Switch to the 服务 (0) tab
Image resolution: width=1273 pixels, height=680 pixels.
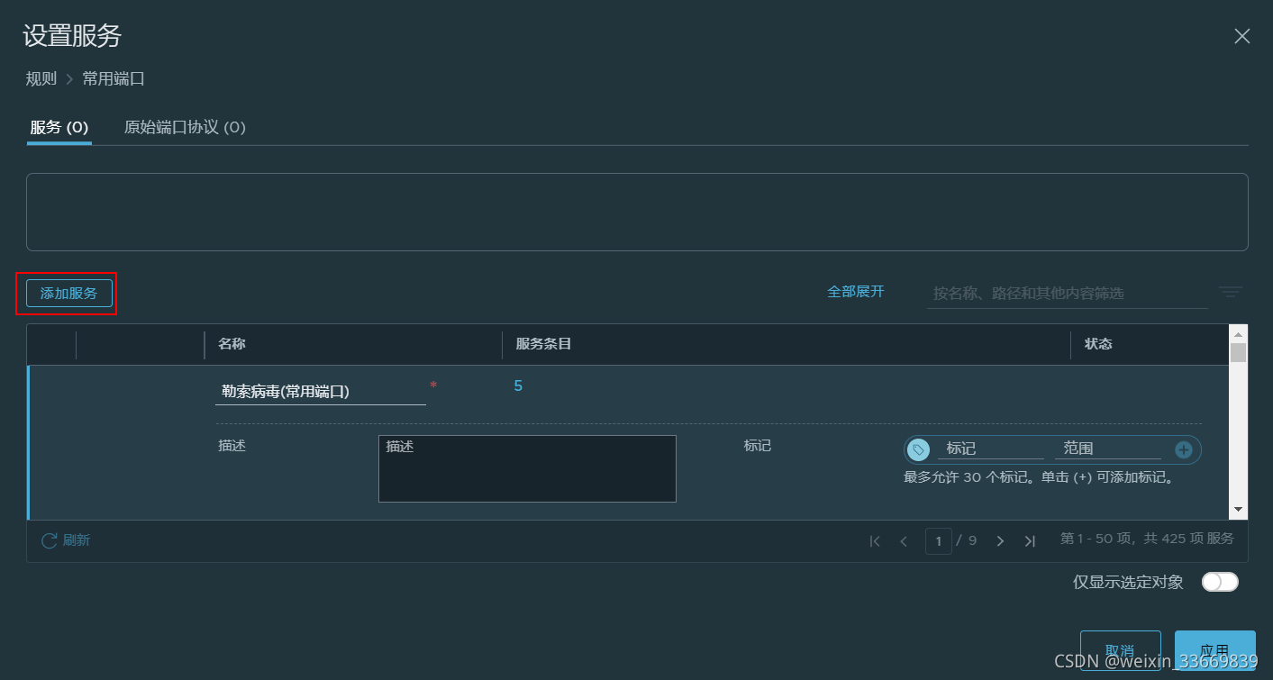(x=59, y=127)
